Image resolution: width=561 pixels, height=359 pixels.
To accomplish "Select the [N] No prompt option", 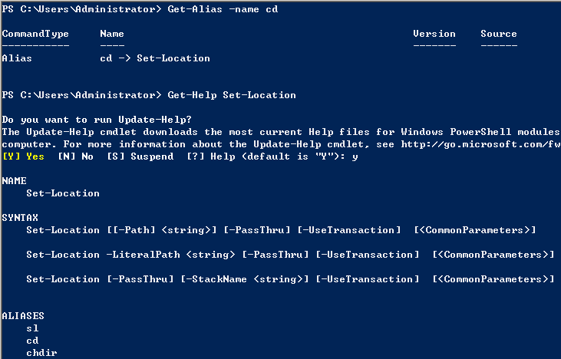I will [74, 156].
